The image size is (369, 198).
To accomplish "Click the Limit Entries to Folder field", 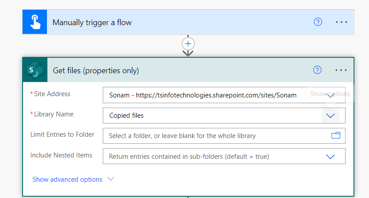I will point(217,136).
